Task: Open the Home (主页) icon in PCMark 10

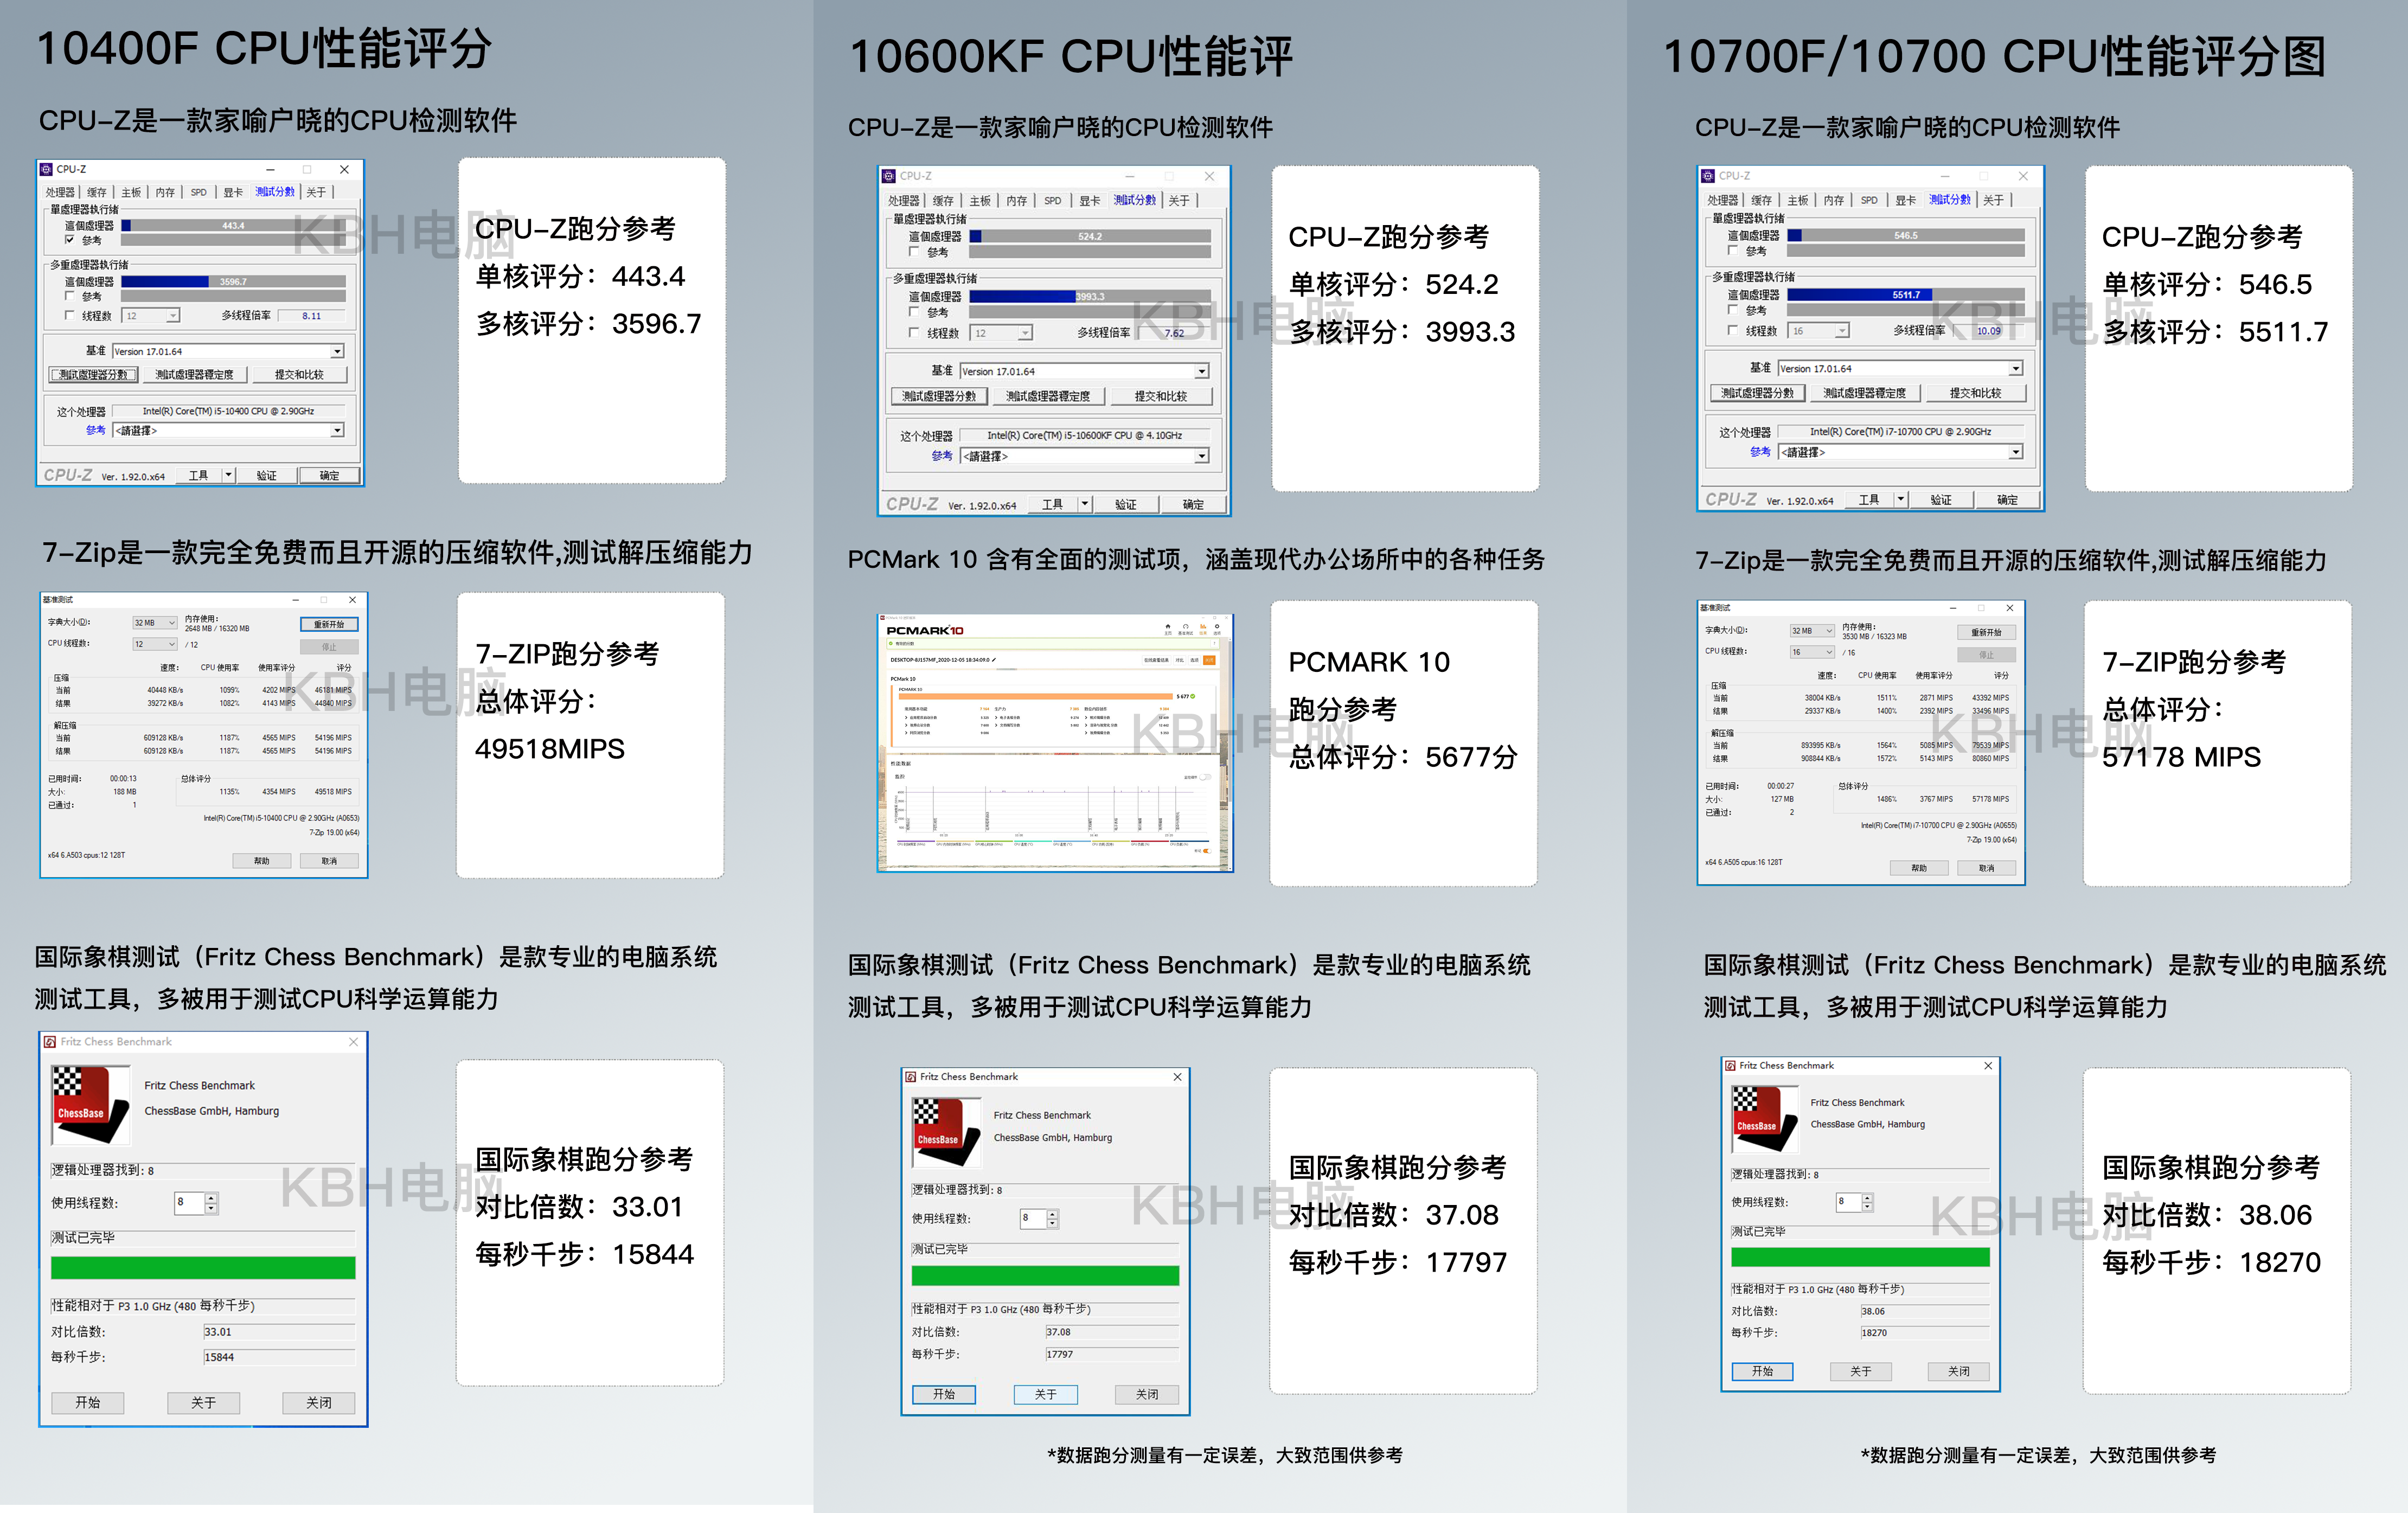Action: coord(1168,627)
